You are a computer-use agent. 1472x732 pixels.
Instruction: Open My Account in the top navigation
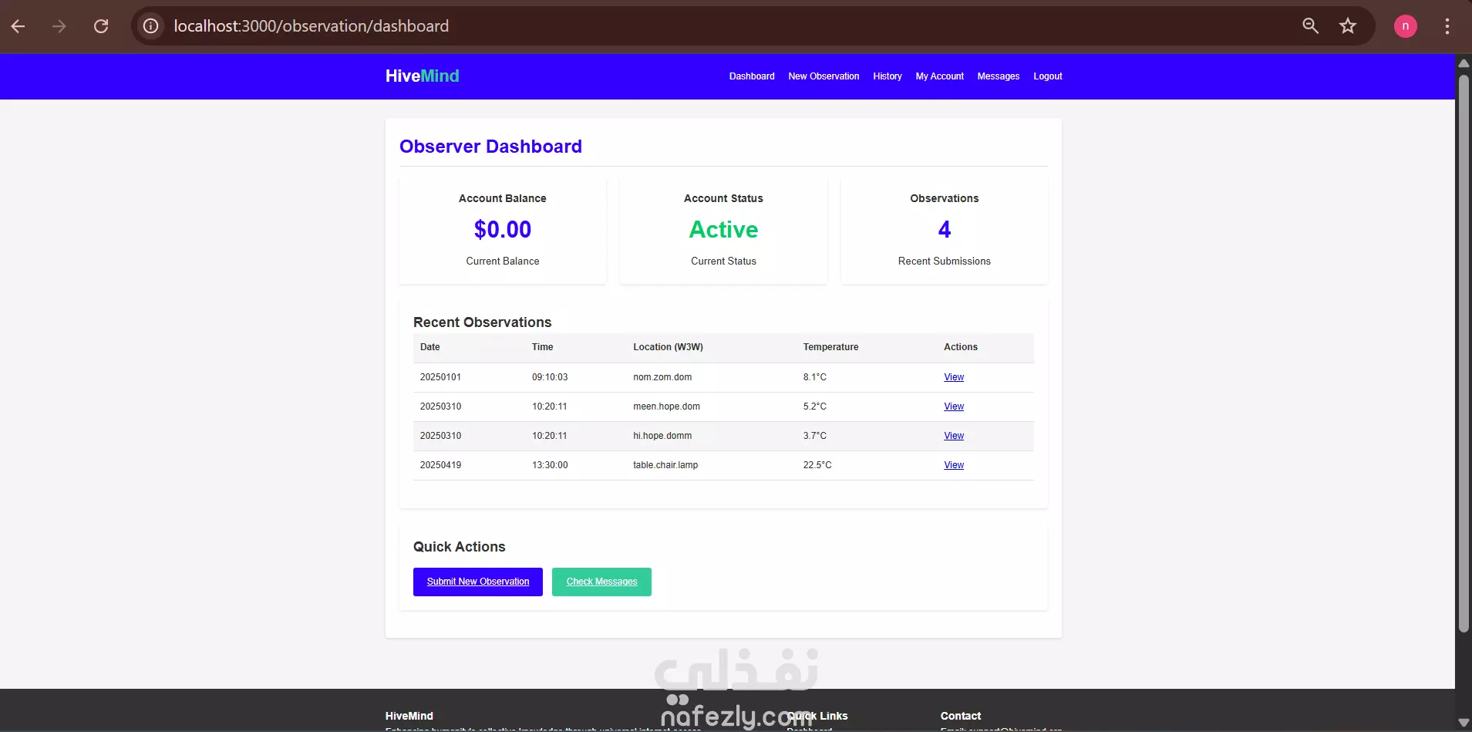point(940,76)
